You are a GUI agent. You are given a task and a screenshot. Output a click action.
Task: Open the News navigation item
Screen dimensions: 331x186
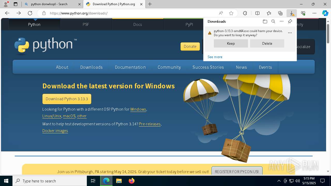[x=242, y=67]
